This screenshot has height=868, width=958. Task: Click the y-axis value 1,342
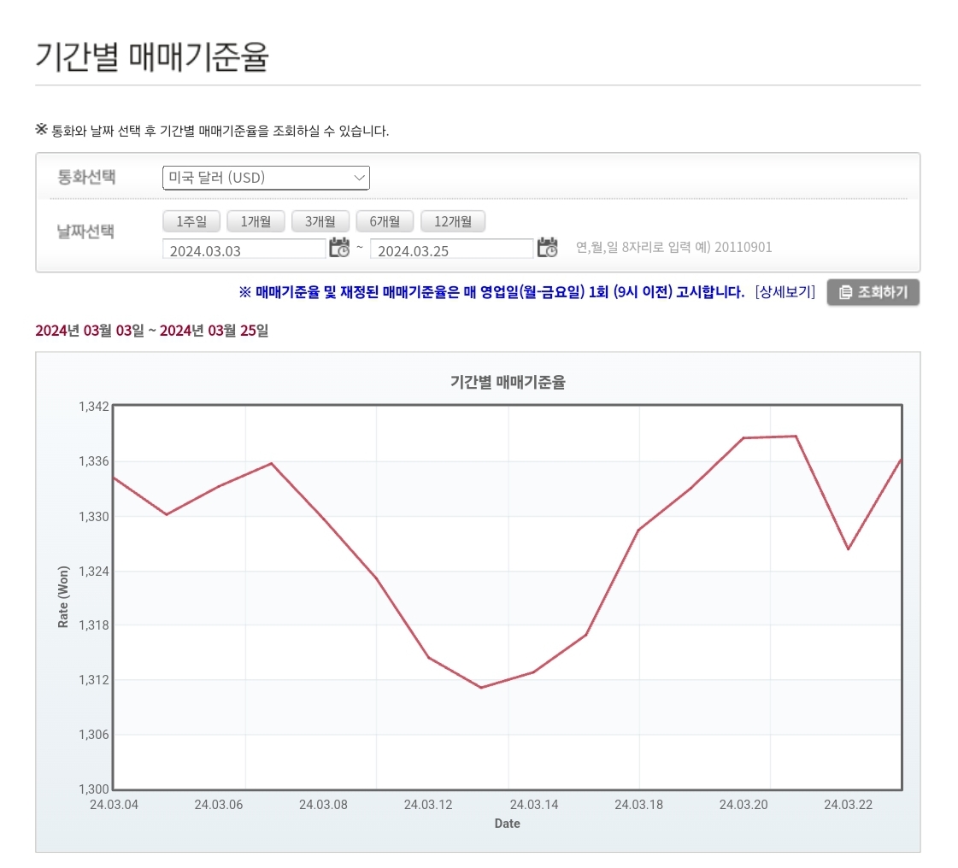click(x=94, y=407)
